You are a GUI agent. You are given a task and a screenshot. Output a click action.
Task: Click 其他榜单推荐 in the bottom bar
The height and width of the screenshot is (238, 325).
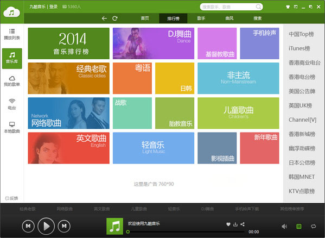[x=292, y=209]
